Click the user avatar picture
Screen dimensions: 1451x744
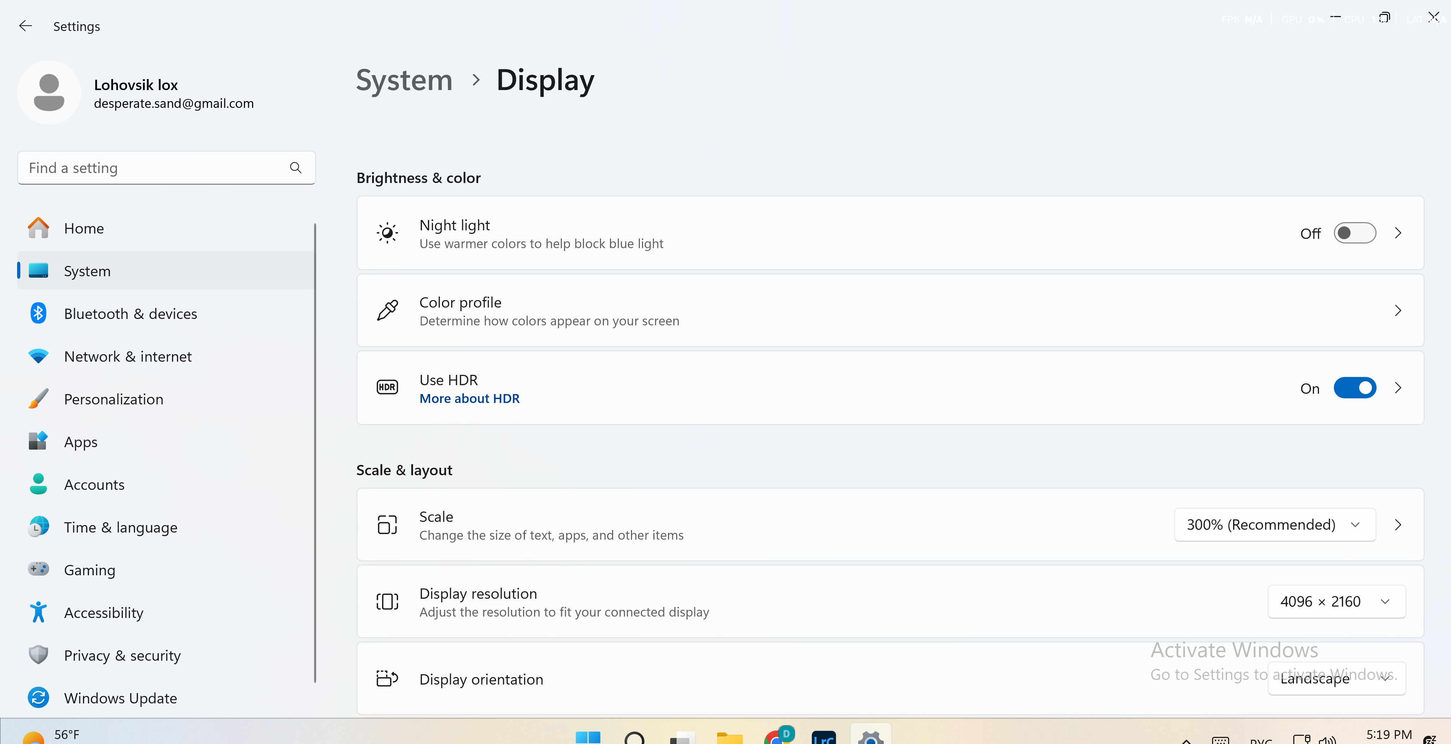click(x=49, y=92)
